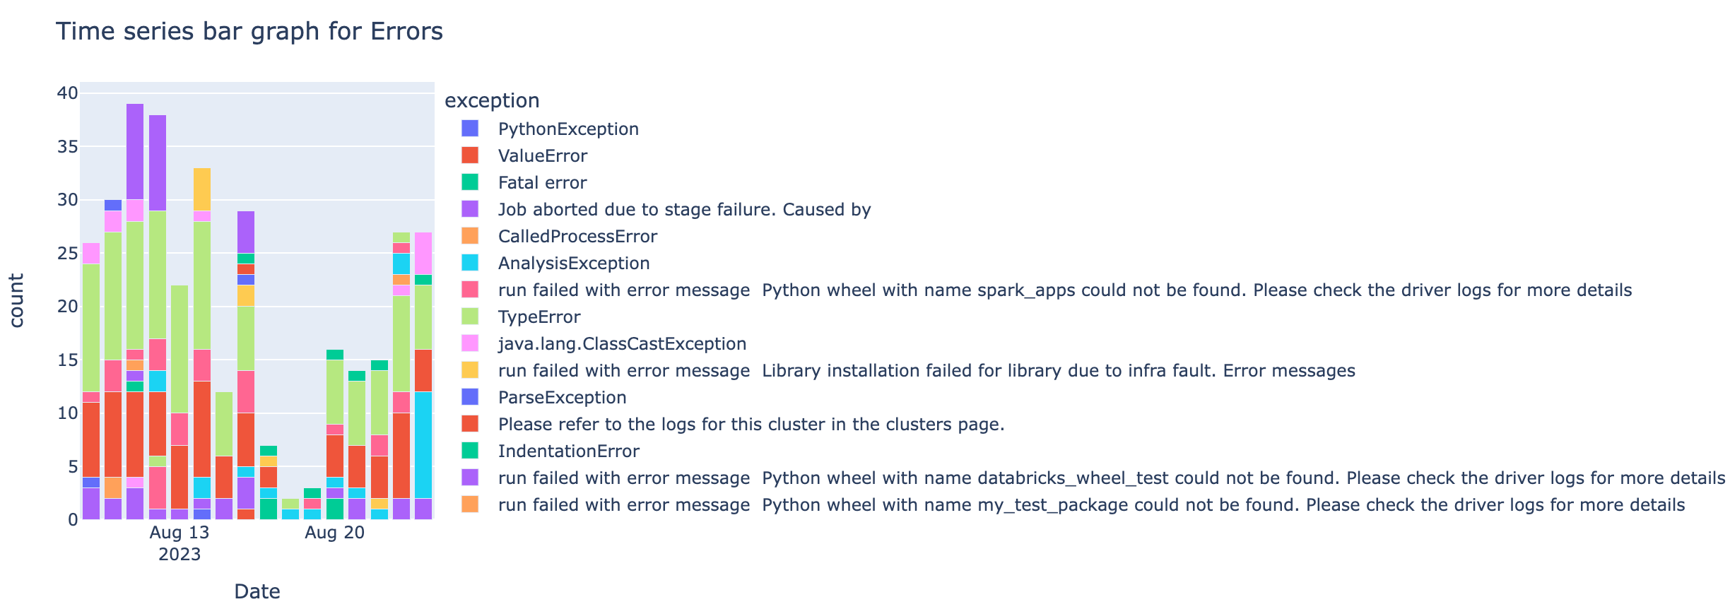Click the CalledProcessError legend swatch
The image size is (1730, 609).
click(x=470, y=236)
